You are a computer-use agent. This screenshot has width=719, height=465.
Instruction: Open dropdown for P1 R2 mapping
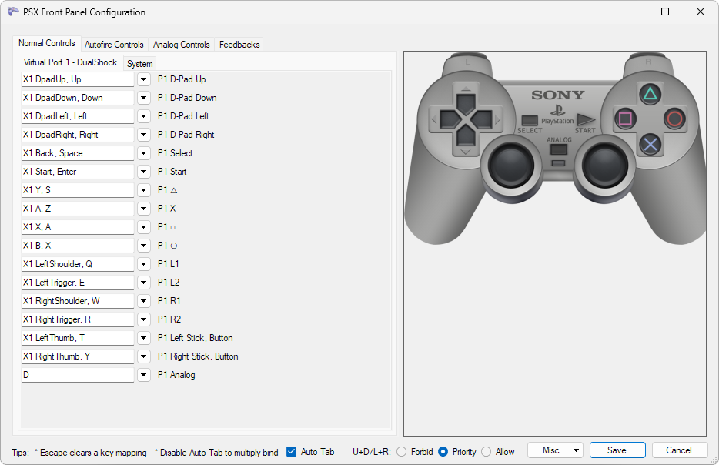[x=143, y=319]
